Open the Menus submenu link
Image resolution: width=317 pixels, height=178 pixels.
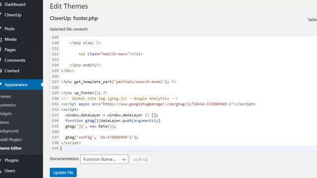tap(4, 122)
